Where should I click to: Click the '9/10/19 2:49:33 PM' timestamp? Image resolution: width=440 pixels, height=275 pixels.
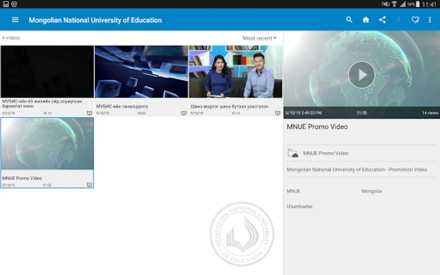click(303, 113)
